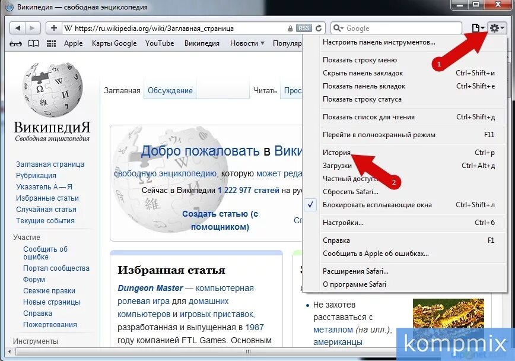Click the horizontal scrollbar left arrow

coord(9,351)
